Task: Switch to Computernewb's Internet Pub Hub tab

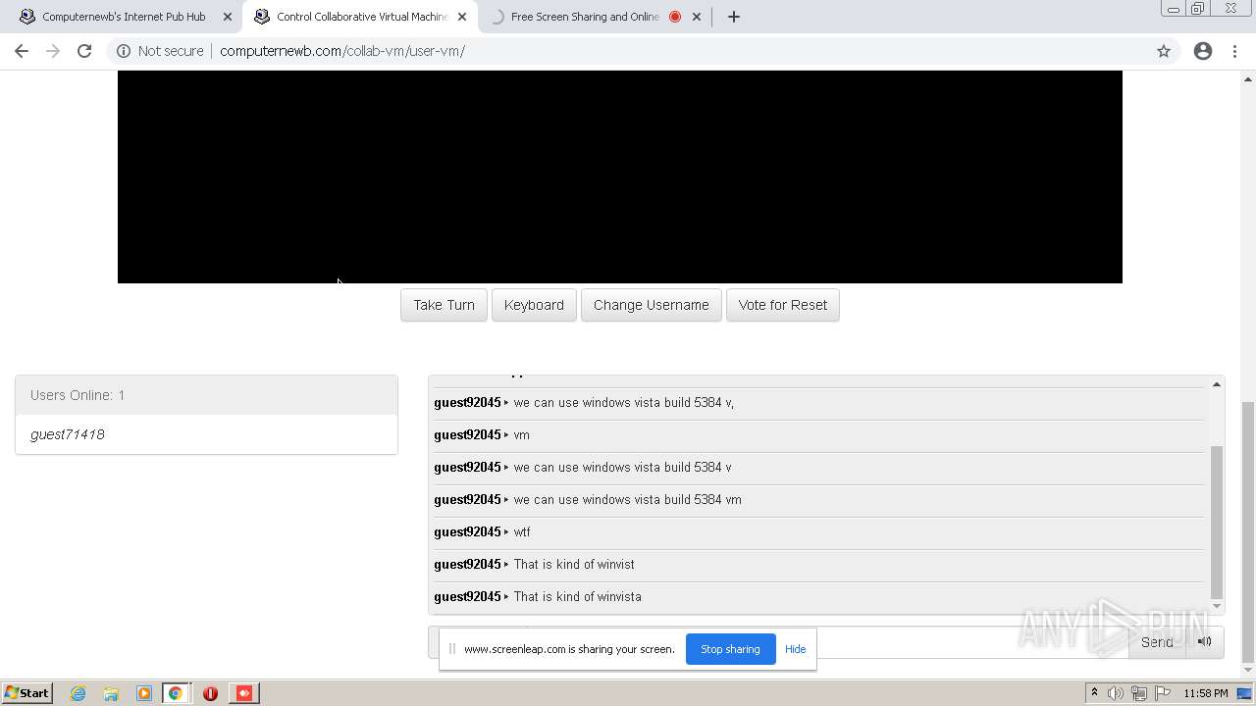Action: (x=123, y=17)
